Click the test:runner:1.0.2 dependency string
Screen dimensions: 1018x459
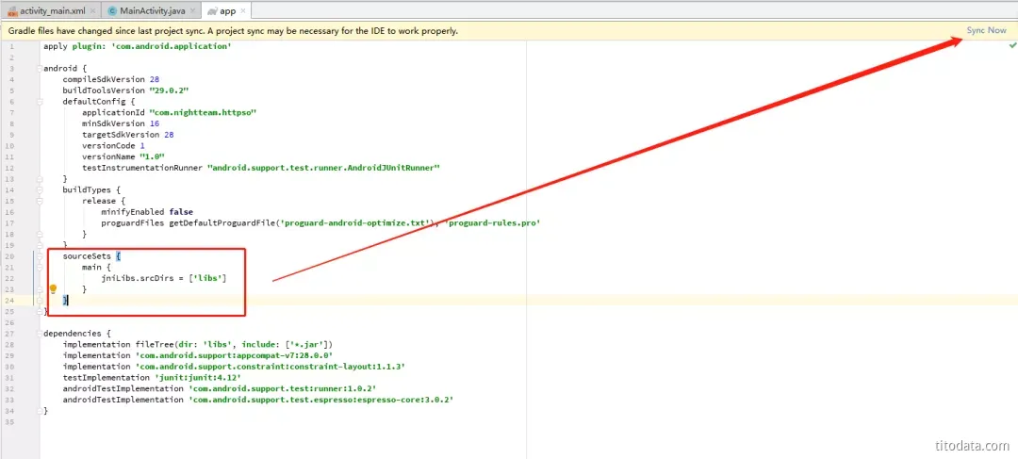[x=283, y=388]
